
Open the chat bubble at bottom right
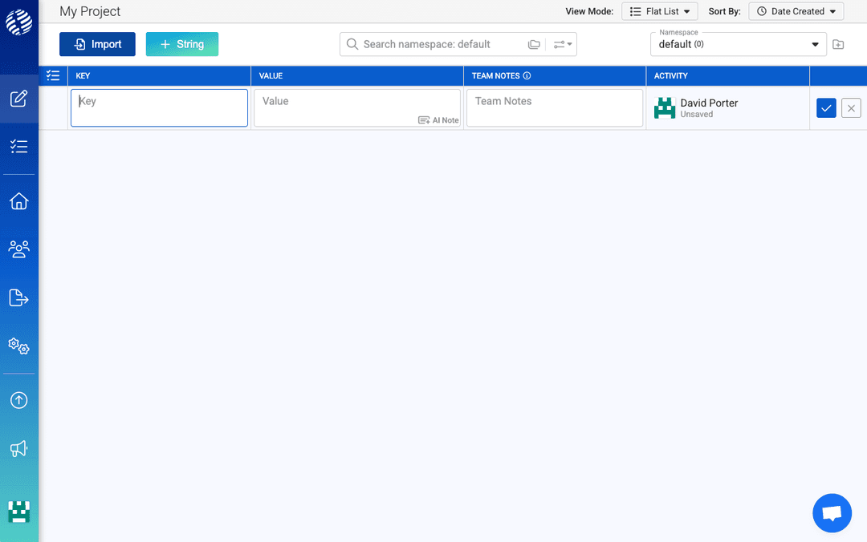tap(832, 513)
